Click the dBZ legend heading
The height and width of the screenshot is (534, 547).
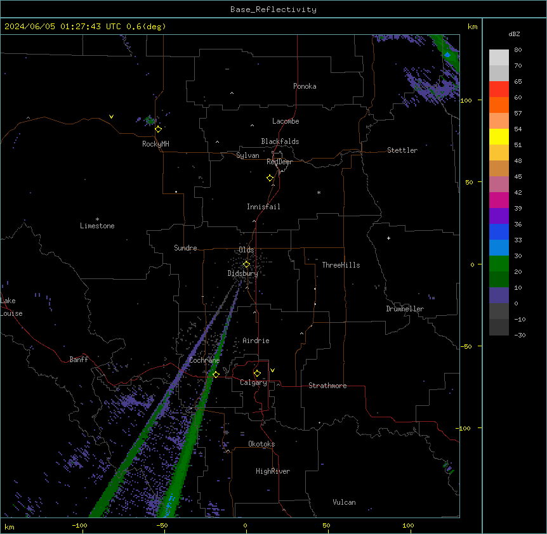[x=514, y=34]
